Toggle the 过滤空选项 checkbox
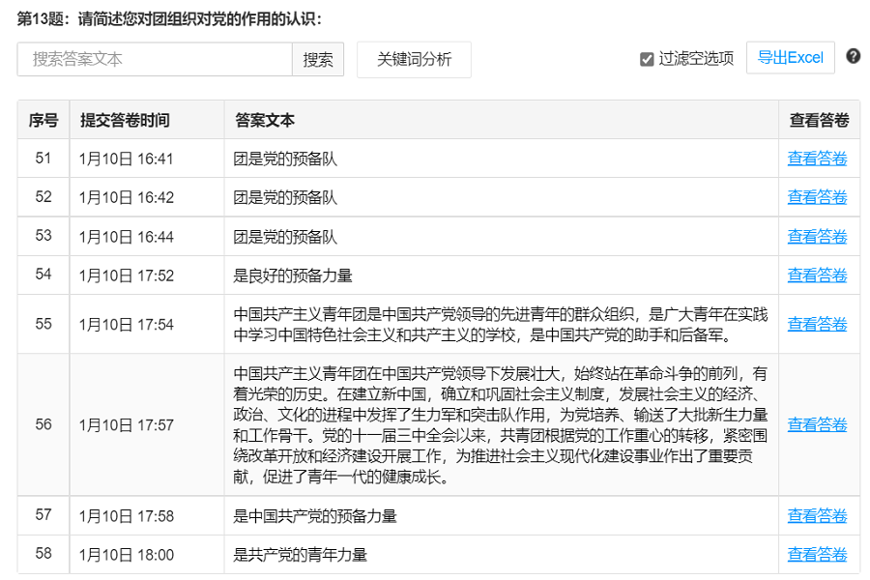870x580 pixels. click(x=647, y=59)
